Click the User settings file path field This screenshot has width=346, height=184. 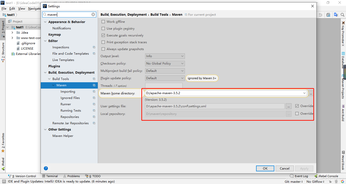(215, 106)
